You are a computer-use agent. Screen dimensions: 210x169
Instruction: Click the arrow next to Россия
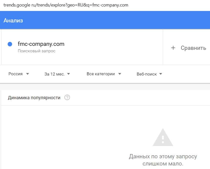coord(27,74)
